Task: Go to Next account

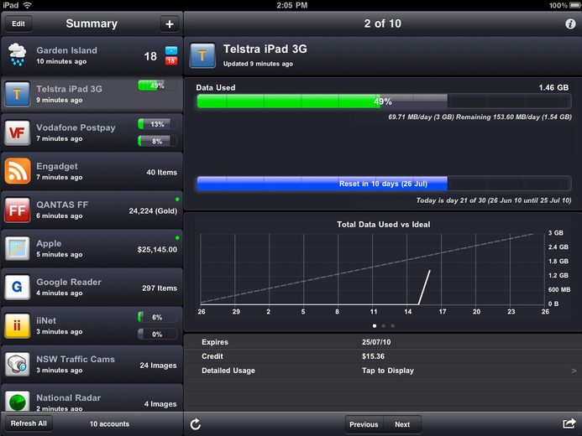Action: click(402, 424)
